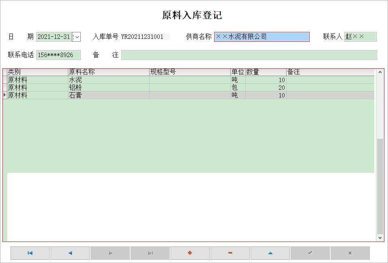The width and height of the screenshot is (388, 263).
Task: Open the date picker dropdown arrow
Action: tap(76, 37)
